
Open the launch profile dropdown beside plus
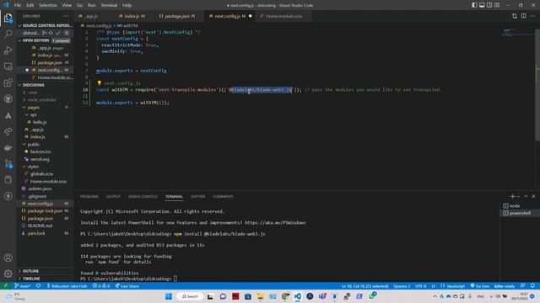518,196
